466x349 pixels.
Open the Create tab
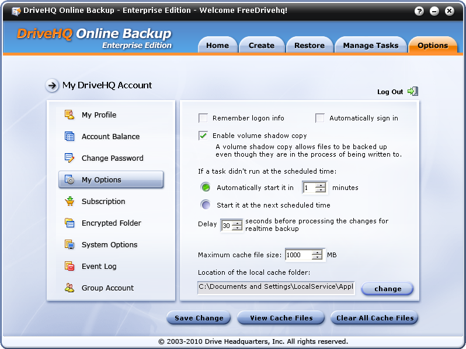tap(262, 45)
